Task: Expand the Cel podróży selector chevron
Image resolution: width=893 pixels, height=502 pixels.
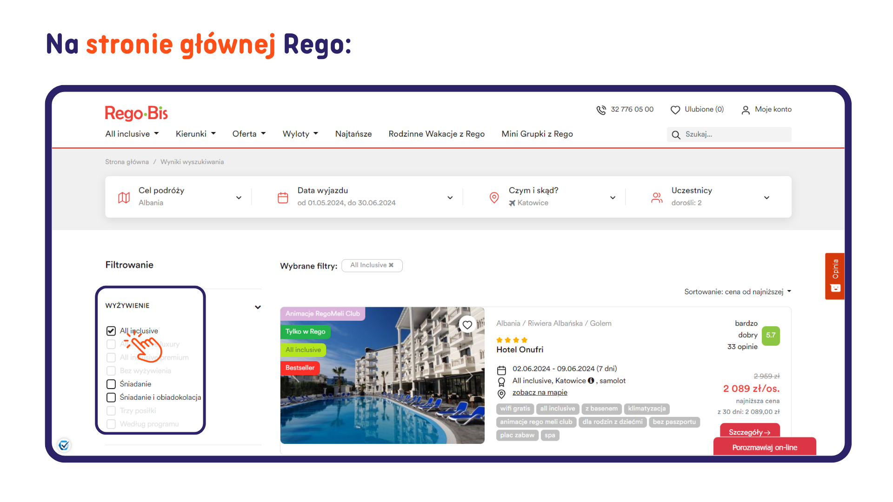Action: [239, 198]
